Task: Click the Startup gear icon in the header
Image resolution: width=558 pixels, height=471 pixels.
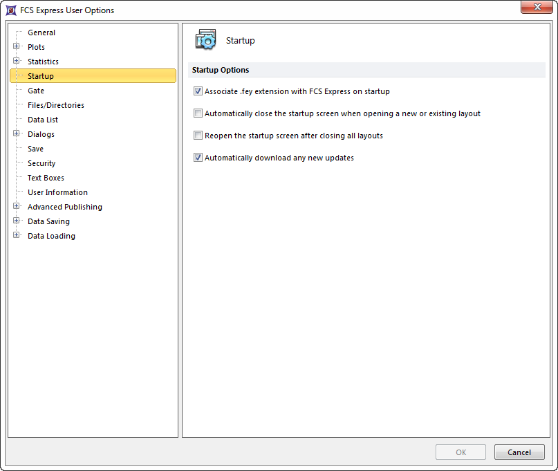Action: coord(205,40)
